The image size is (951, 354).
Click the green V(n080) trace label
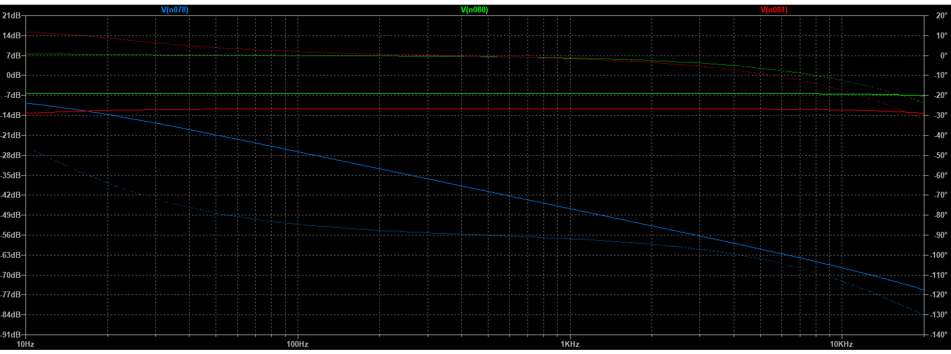click(x=474, y=10)
